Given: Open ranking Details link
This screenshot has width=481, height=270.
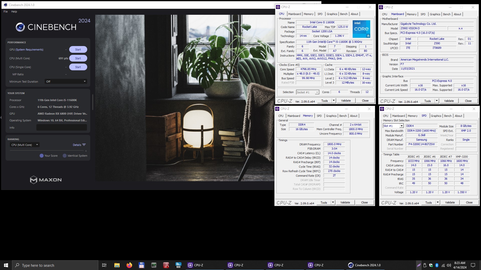Looking at the screenshot, I should [x=77, y=145].
